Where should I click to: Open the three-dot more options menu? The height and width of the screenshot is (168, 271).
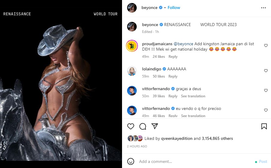tap(264, 8)
